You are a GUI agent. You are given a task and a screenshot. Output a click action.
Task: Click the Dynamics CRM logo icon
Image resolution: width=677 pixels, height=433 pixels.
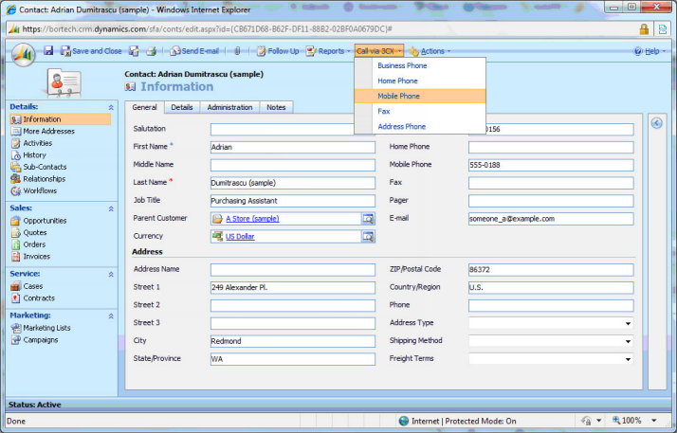tap(24, 55)
